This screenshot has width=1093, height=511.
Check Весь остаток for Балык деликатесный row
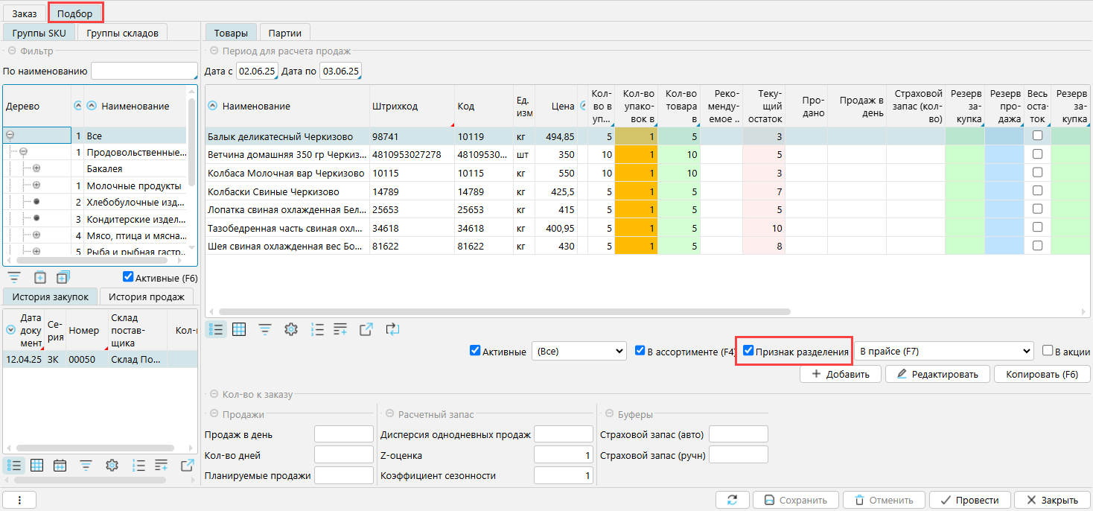tap(1037, 136)
